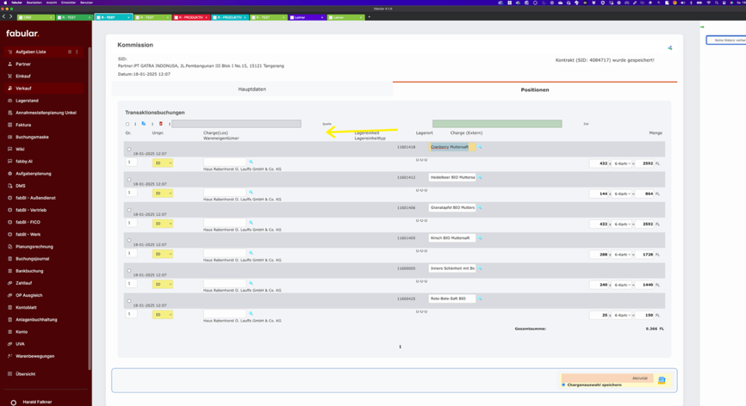Go to Lagerstand in the left navigation

point(27,101)
